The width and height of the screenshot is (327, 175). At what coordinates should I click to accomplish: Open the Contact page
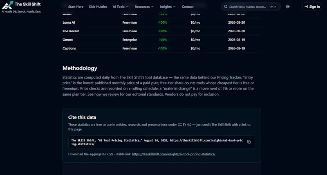point(188,7)
